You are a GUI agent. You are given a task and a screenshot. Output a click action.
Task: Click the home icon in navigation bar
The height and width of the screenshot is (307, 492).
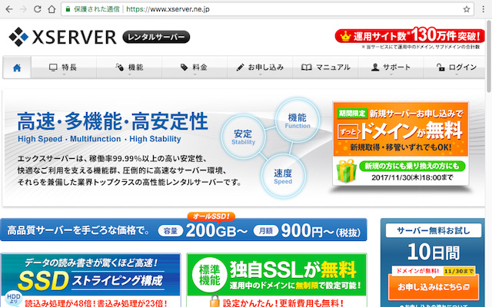click(17, 68)
